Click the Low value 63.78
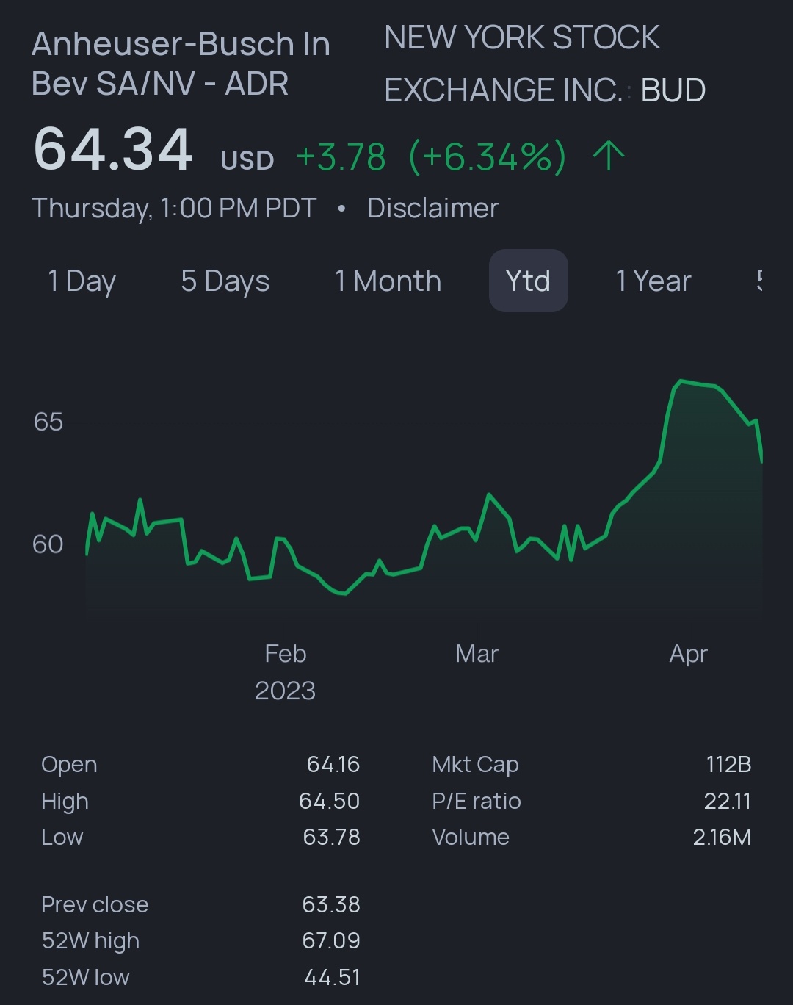 (332, 837)
